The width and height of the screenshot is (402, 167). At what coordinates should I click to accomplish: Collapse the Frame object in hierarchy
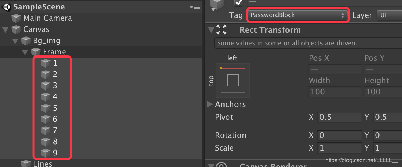click(x=25, y=52)
